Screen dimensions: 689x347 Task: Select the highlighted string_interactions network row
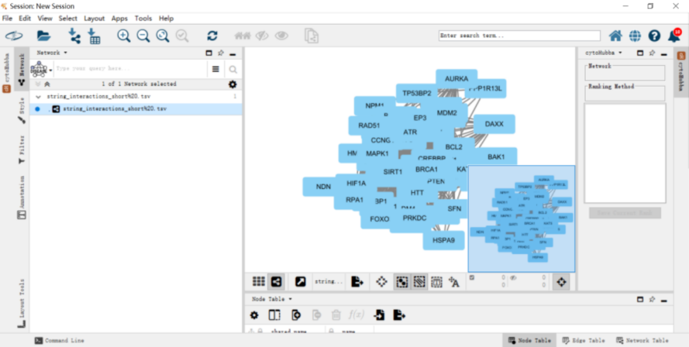coord(136,109)
